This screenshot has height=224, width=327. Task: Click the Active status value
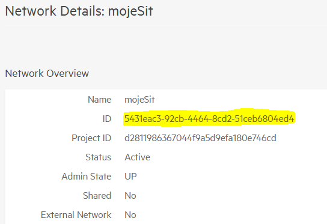click(137, 157)
